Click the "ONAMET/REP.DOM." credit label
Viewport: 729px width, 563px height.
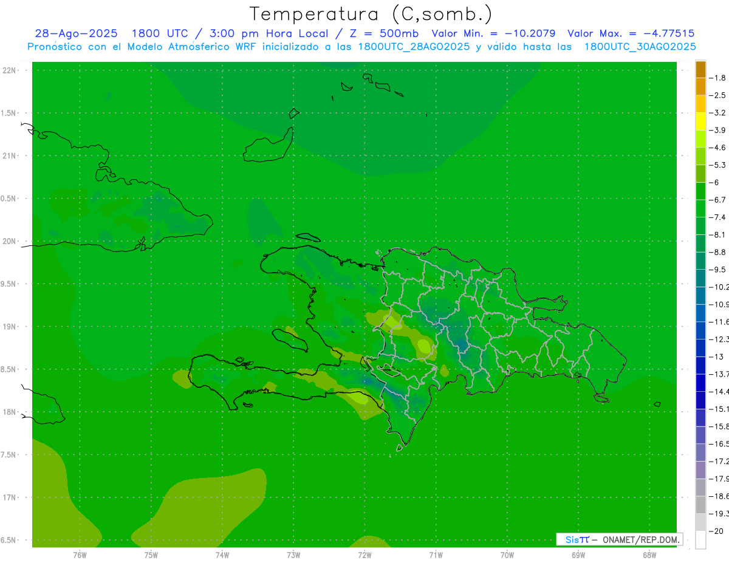point(641,539)
